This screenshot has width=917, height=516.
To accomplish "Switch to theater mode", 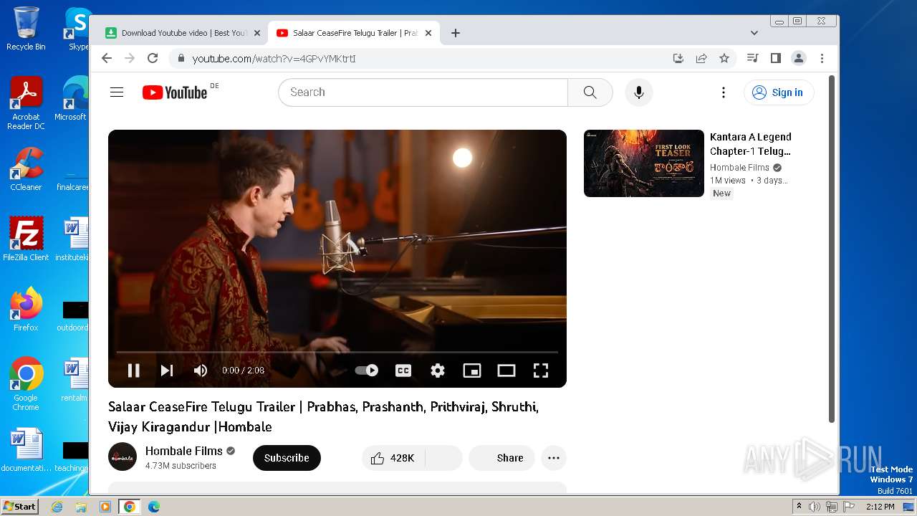I will [506, 371].
